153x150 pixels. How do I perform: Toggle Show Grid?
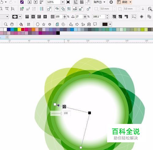point(82,2)
